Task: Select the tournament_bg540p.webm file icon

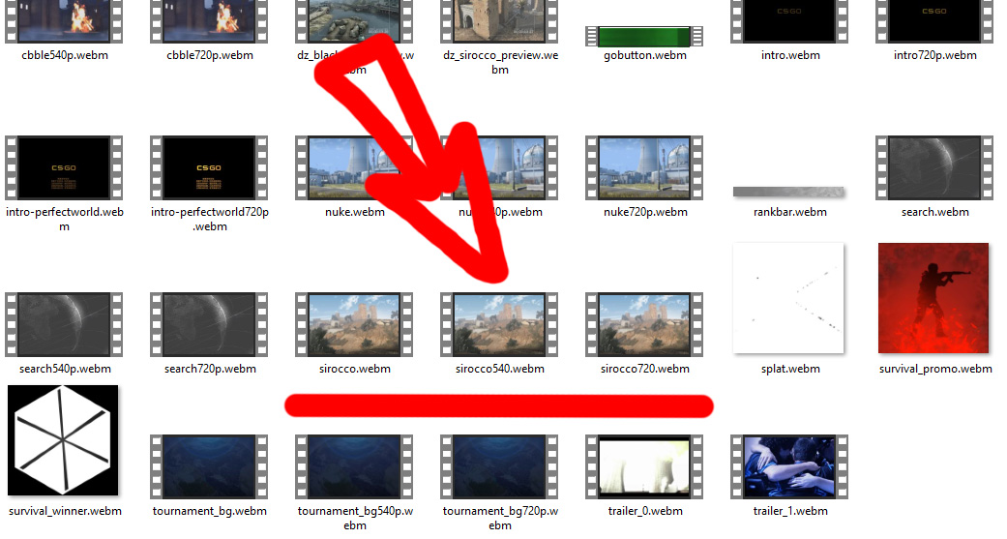Action: [354, 467]
